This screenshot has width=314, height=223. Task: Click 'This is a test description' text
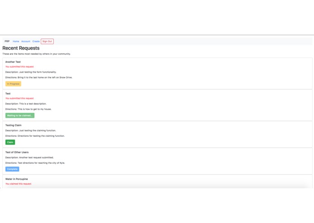pyautogui.click(x=26, y=104)
